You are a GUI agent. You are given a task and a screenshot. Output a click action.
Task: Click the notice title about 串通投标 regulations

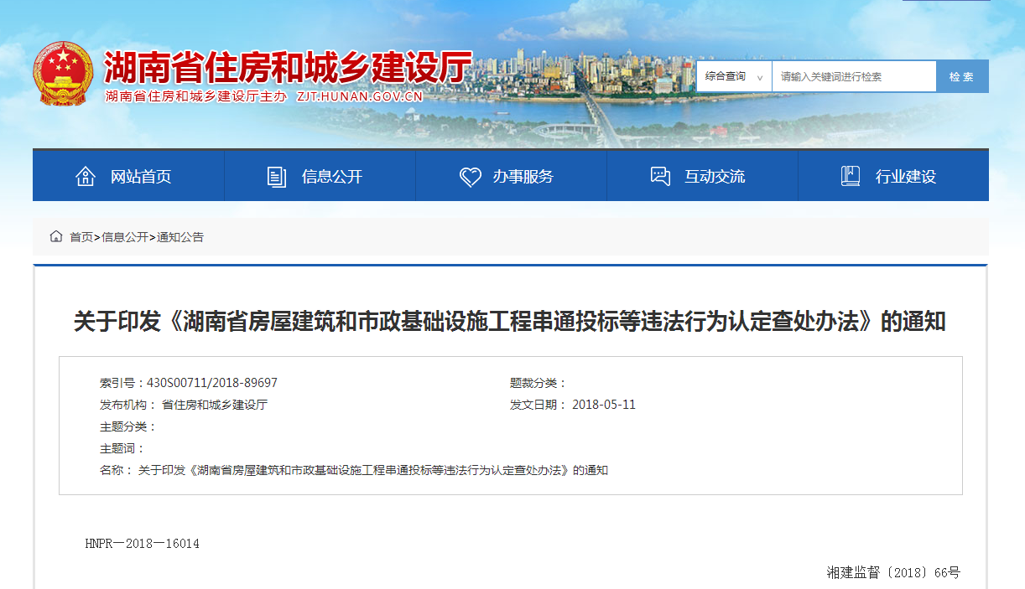512,322
